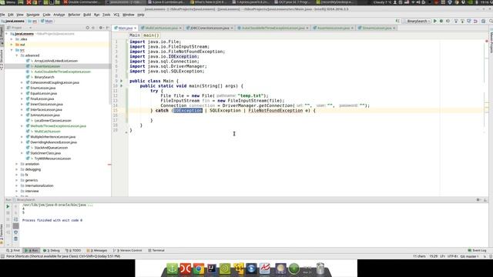Click the trash icon in the Run panel
493x277 pixels.
tap(15, 239)
